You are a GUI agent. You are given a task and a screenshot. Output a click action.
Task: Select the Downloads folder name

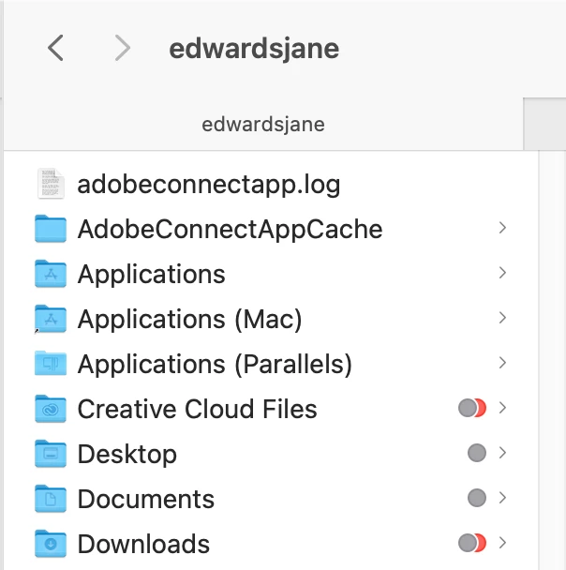tap(143, 544)
